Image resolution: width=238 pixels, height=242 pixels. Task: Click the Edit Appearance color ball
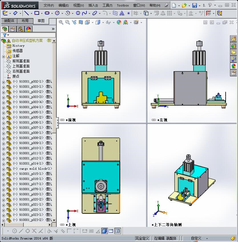tap(119, 22)
